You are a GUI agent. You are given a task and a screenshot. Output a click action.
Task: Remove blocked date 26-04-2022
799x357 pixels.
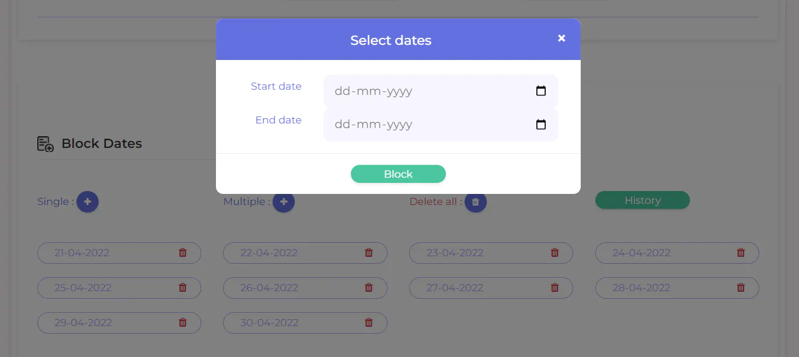click(x=369, y=288)
